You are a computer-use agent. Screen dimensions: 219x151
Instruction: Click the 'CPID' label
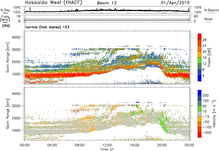[x=6, y=26]
